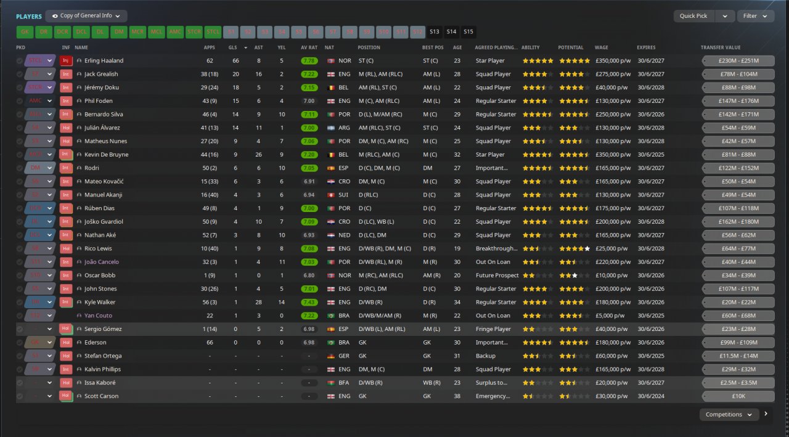Click the Hol status icon for Scott Carson
Viewport: 789px width, 437px height.
(67, 396)
